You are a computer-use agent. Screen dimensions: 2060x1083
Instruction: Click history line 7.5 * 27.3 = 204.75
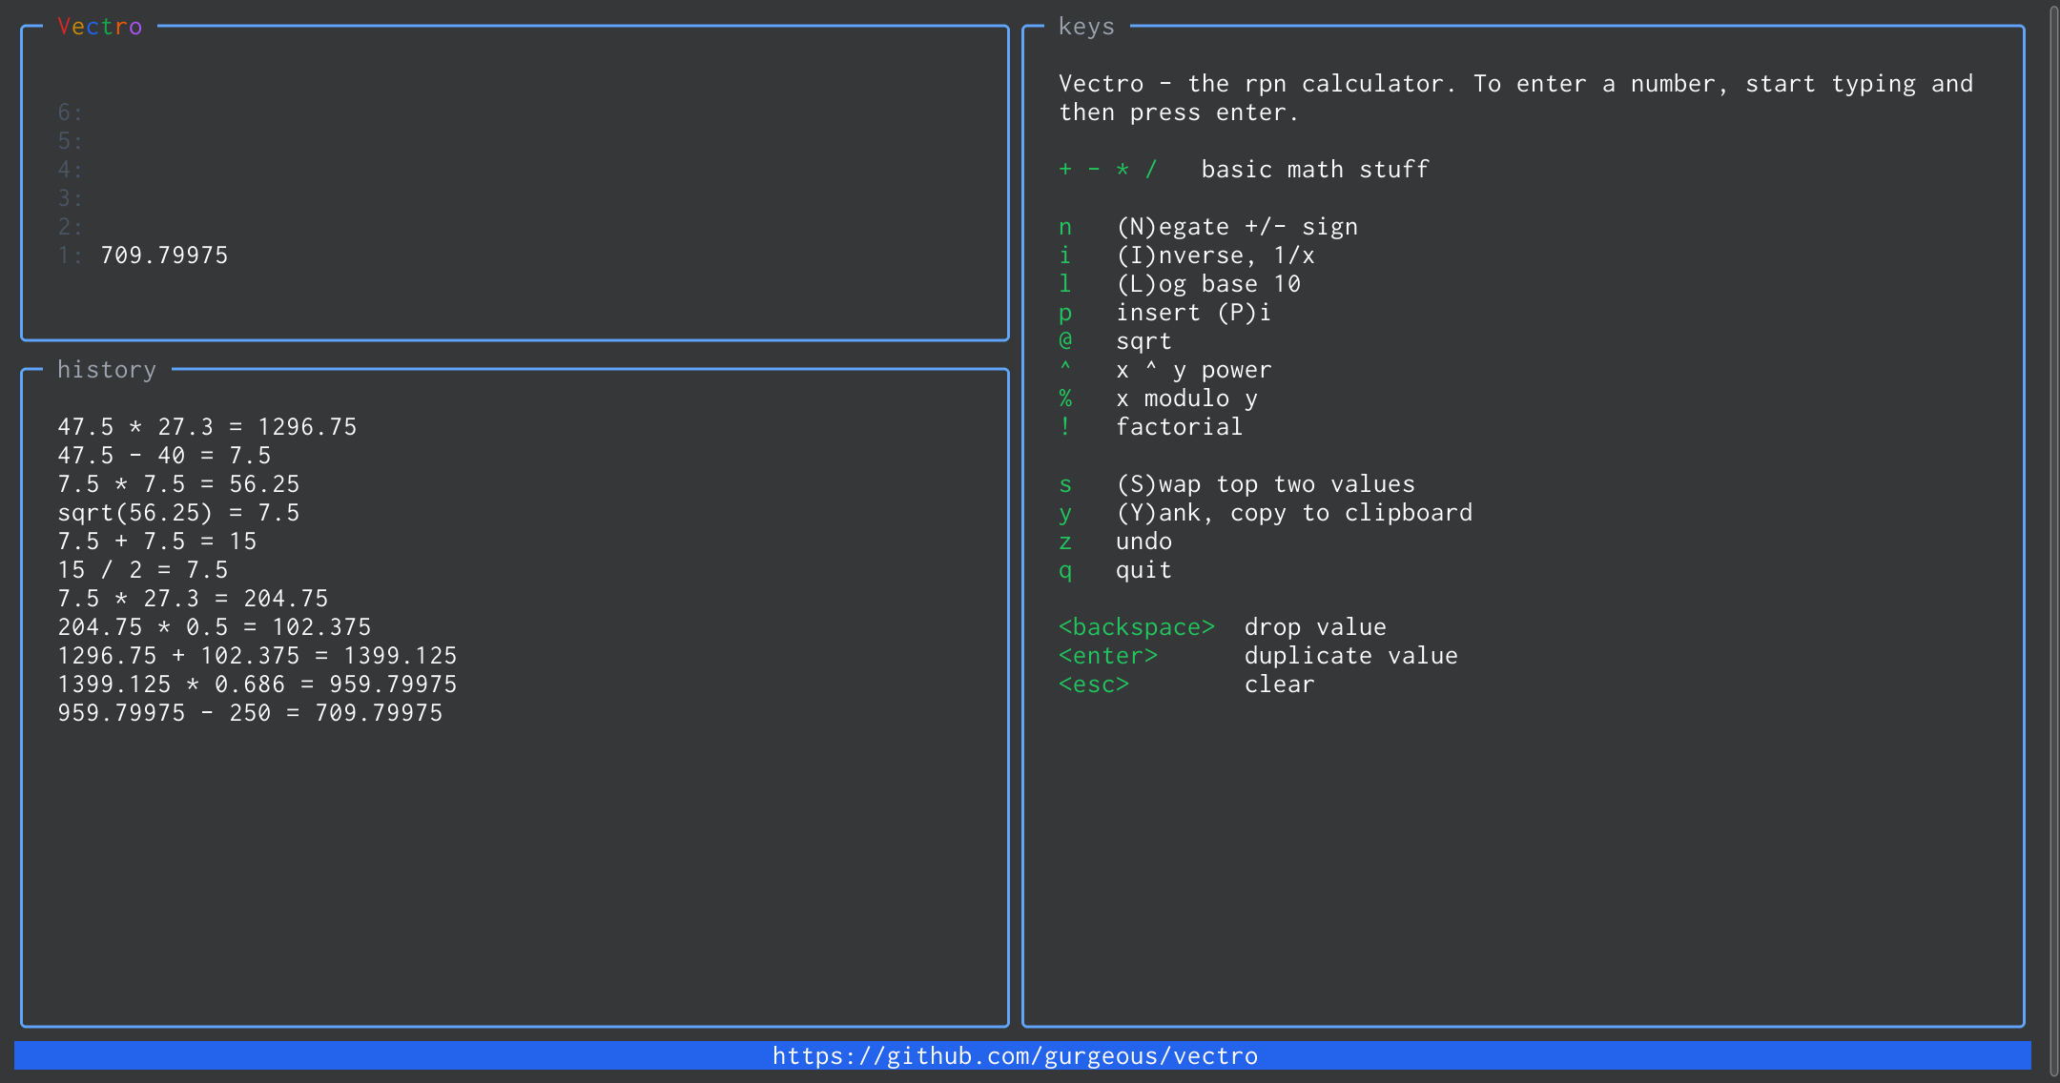tap(193, 599)
